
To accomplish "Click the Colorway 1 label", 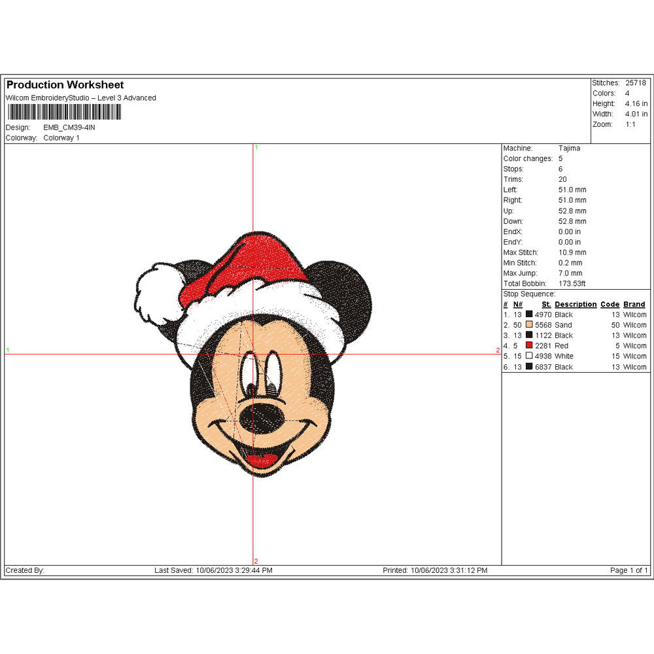I will coord(61,138).
